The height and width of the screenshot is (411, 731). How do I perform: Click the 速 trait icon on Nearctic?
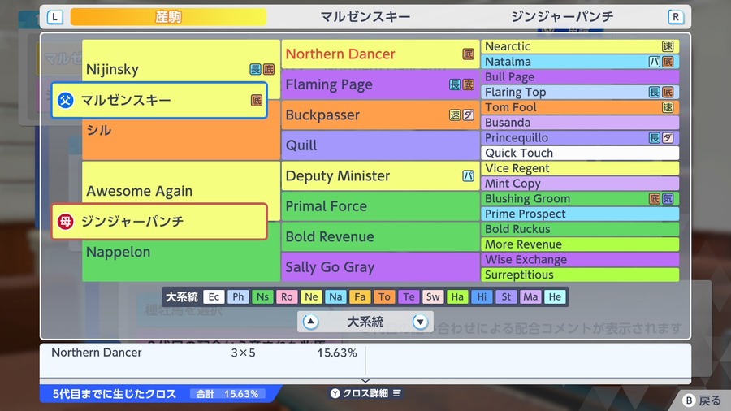coord(668,46)
